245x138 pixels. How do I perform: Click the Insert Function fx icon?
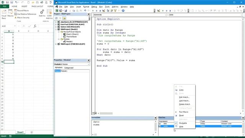35,26
